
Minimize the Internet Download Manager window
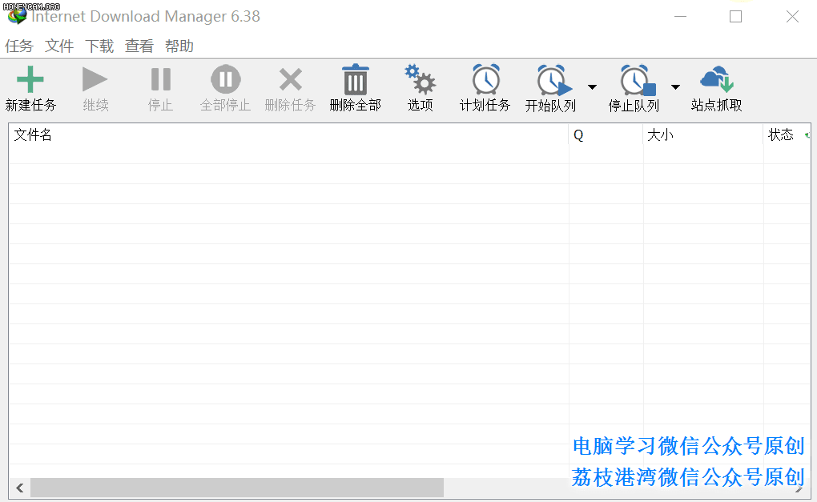click(680, 17)
